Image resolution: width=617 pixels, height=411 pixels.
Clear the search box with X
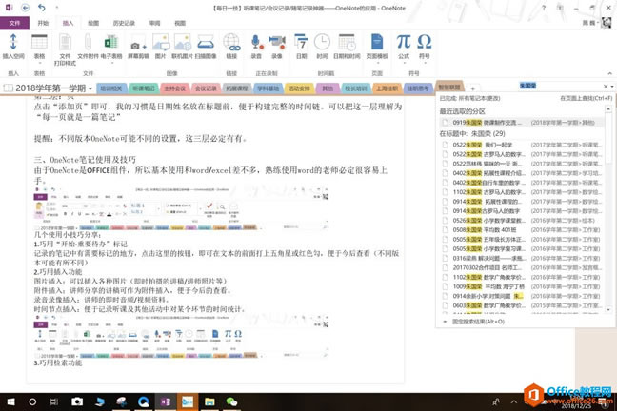[x=606, y=87]
